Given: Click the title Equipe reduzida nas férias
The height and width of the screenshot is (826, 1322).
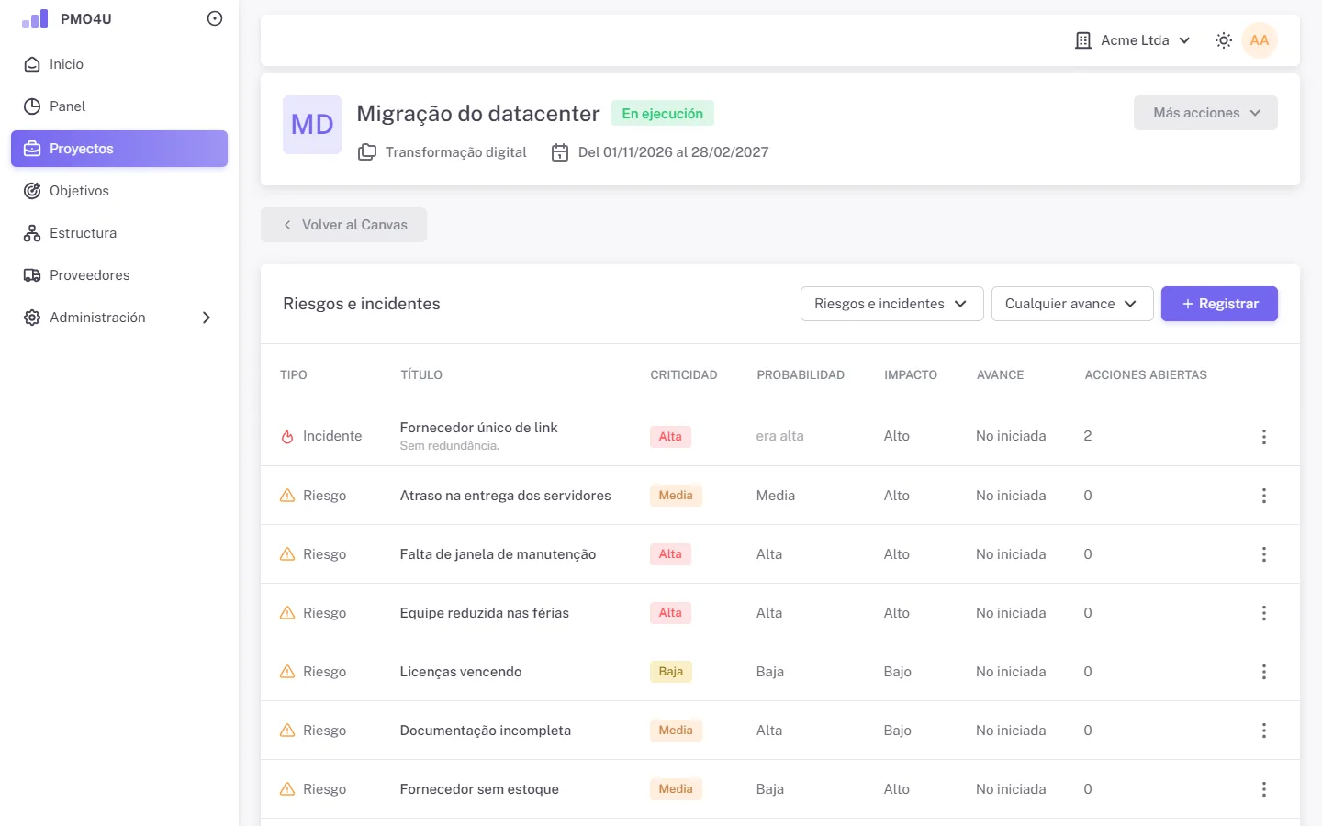Looking at the screenshot, I should pyautogui.click(x=485, y=613).
